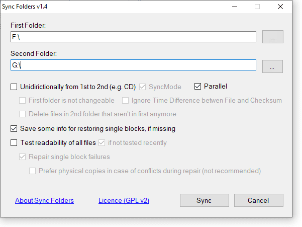Toggle Repair single block failures
Viewport: 302px width, 227px height.
[22, 157]
